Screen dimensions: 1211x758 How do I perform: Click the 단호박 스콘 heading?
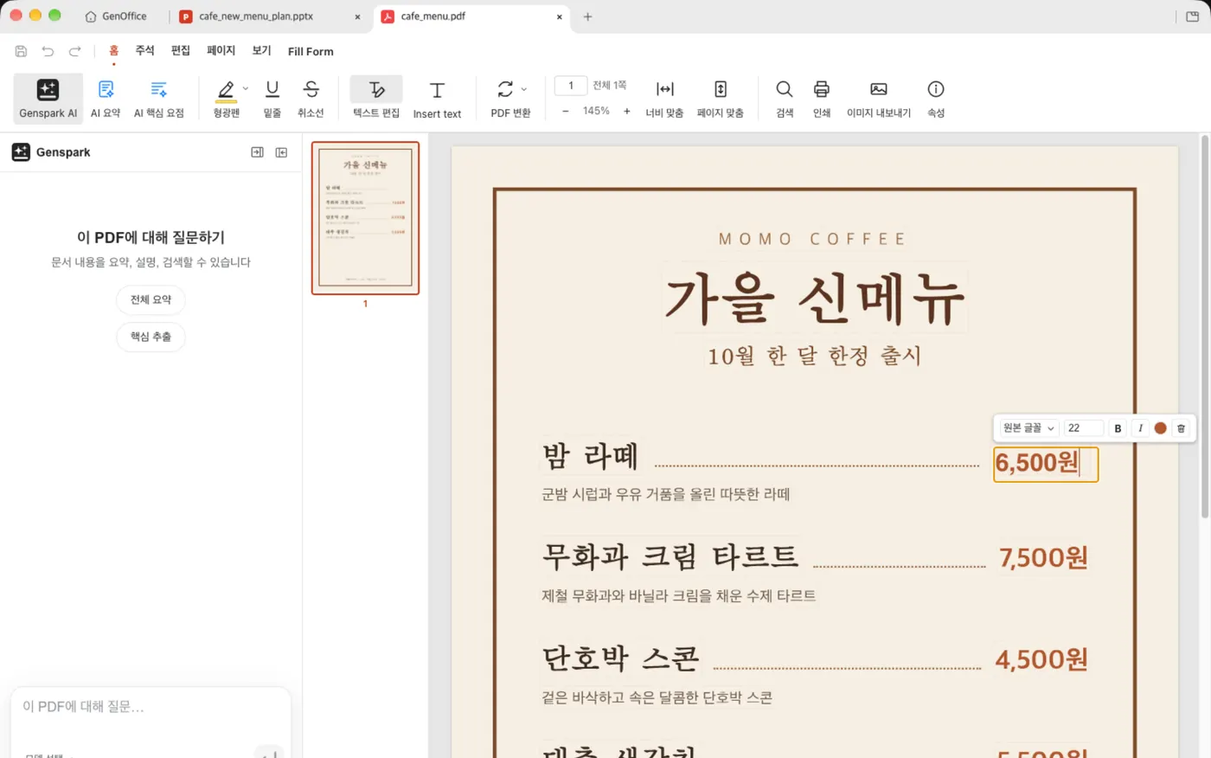pos(620,658)
